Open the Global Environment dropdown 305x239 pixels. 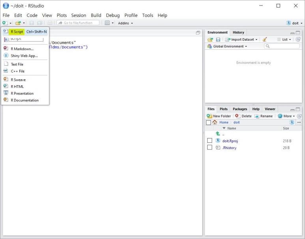(x=227, y=47)
